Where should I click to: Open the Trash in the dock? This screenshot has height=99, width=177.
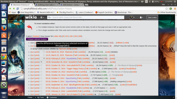4,95
